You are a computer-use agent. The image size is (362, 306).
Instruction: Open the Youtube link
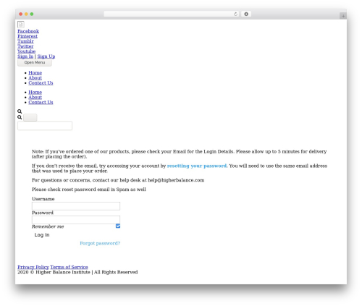pyautogui.click(x=26, y=51)
